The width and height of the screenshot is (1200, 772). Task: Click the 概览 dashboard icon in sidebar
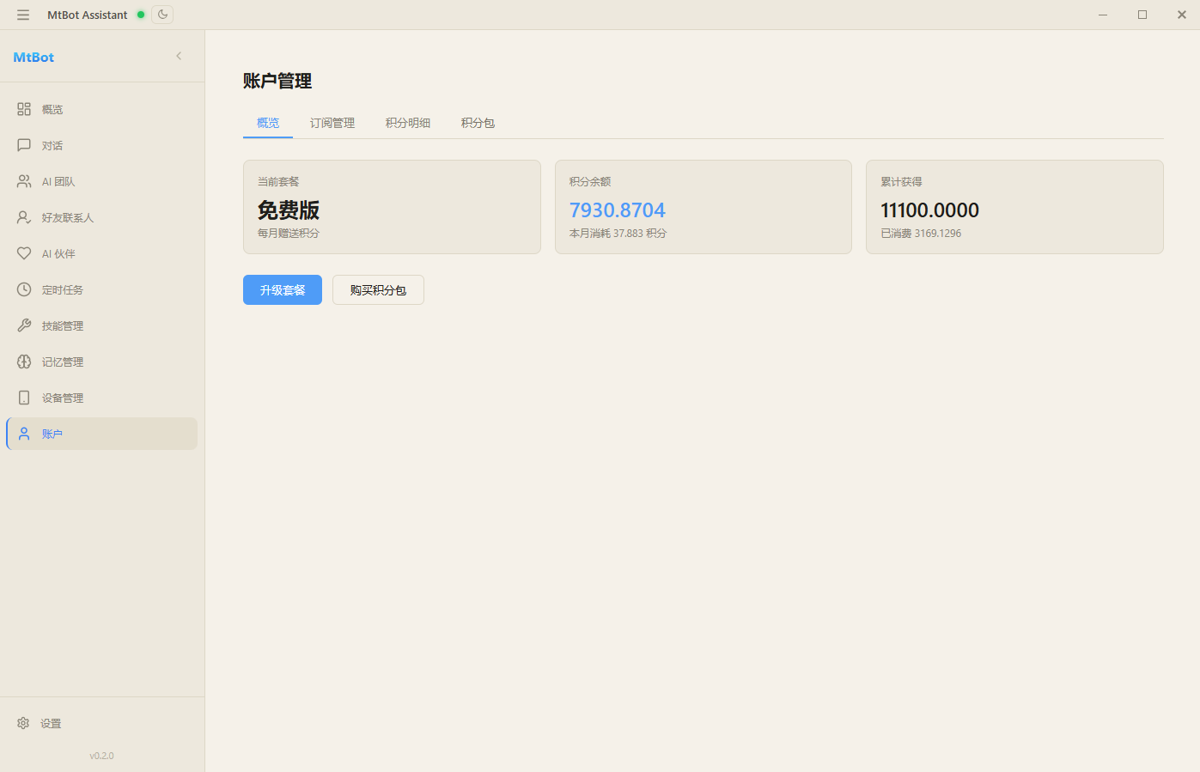(24, 109)
